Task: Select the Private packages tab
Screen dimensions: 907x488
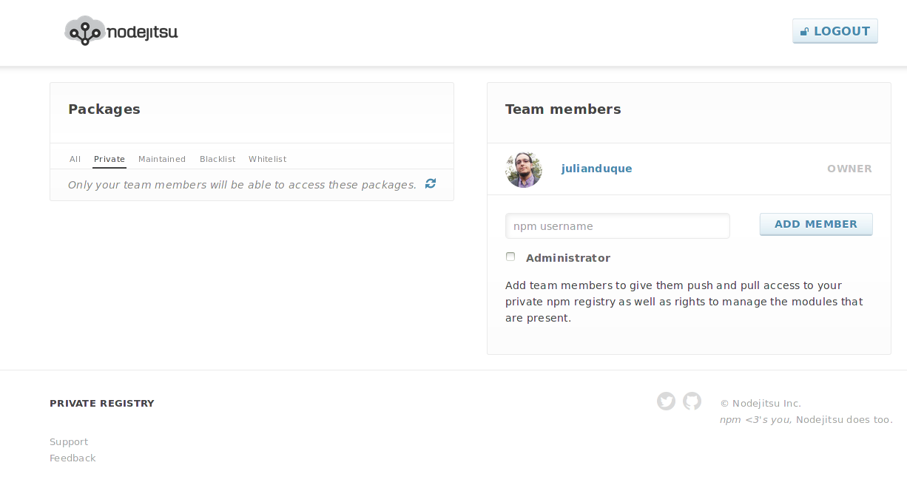Action: tap(109, 159)
